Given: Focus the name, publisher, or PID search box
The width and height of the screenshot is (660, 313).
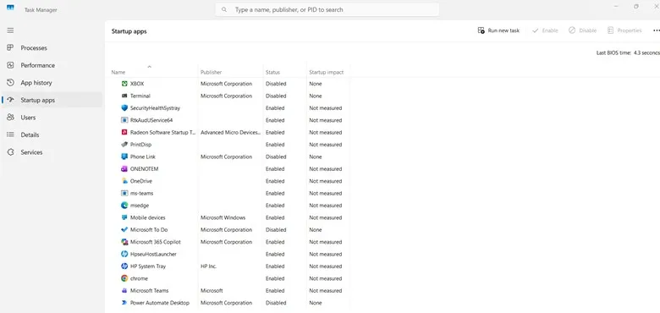Looking at the screenshot, I should pyautogui.click(x=327, y=9).
